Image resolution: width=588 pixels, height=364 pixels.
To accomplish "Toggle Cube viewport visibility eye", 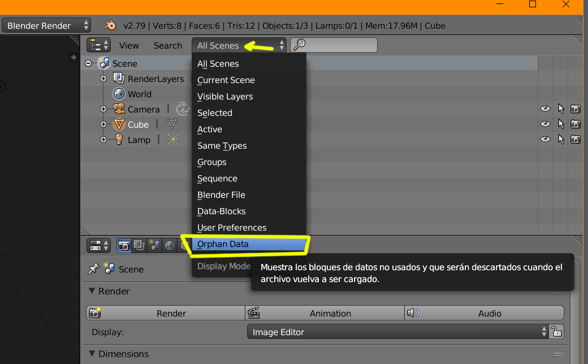I will tap(545, 124).
